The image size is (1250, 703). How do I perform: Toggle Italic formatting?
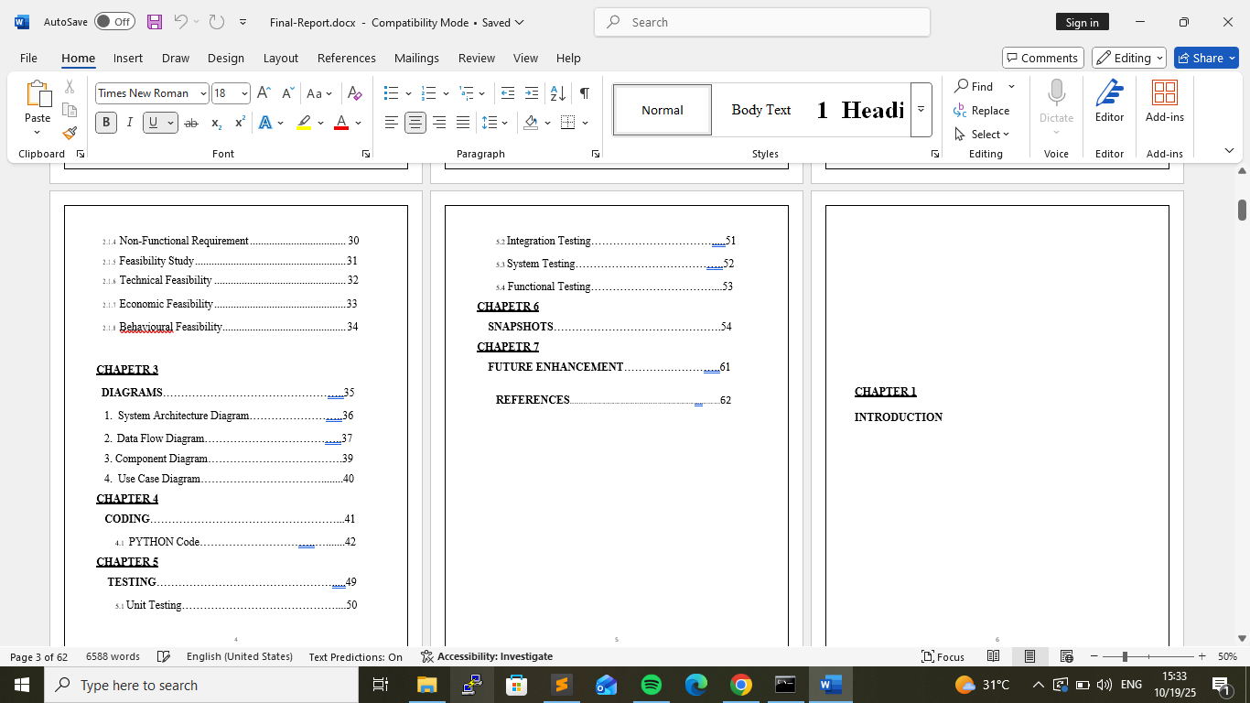point(129,123)
